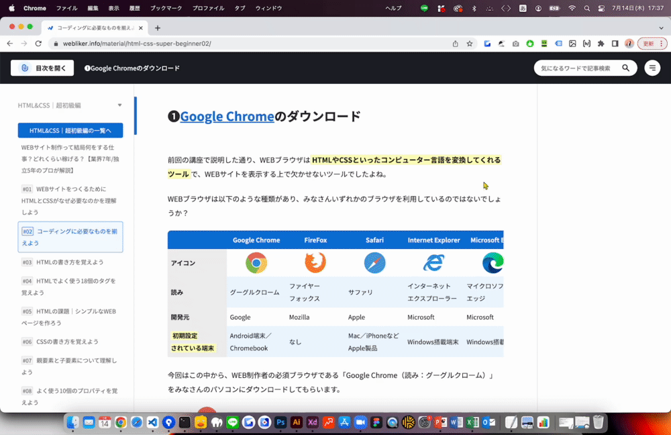Open the hamburger menu in site header
The height and width of the screenshot is (435, 671).
652,68
